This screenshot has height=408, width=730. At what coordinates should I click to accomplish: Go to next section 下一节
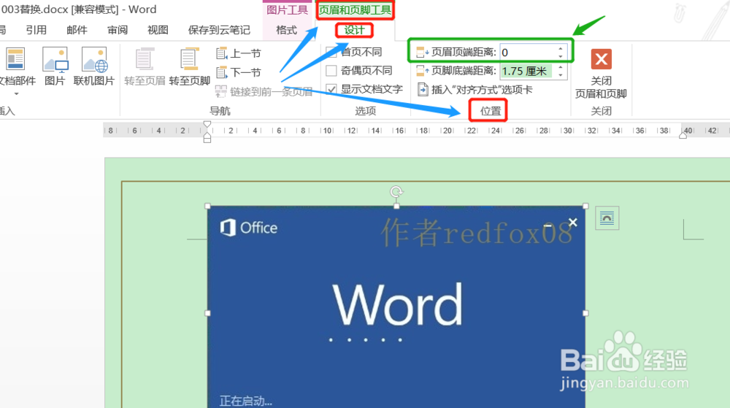(239, 72)
